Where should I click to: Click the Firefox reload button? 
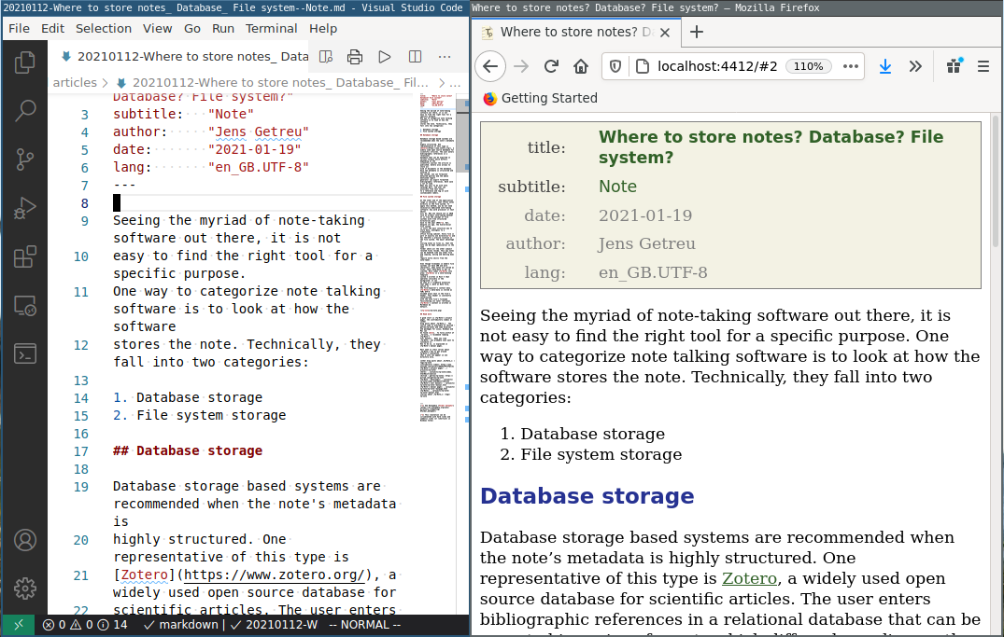click(551, 66)
